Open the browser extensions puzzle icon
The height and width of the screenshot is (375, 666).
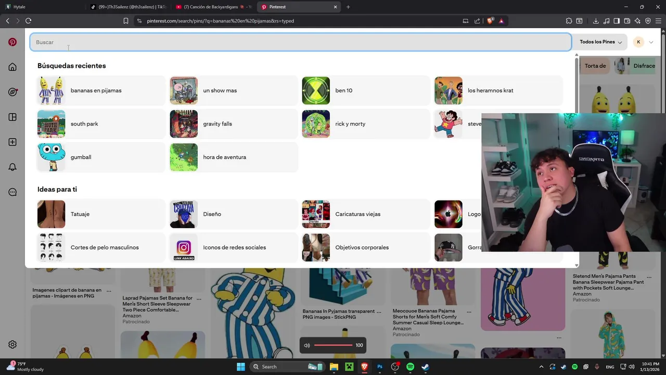click(569, 21)
